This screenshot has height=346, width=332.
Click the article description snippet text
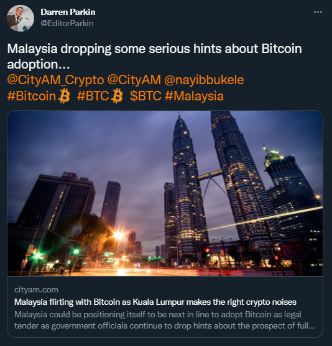[x=164, y=320]
